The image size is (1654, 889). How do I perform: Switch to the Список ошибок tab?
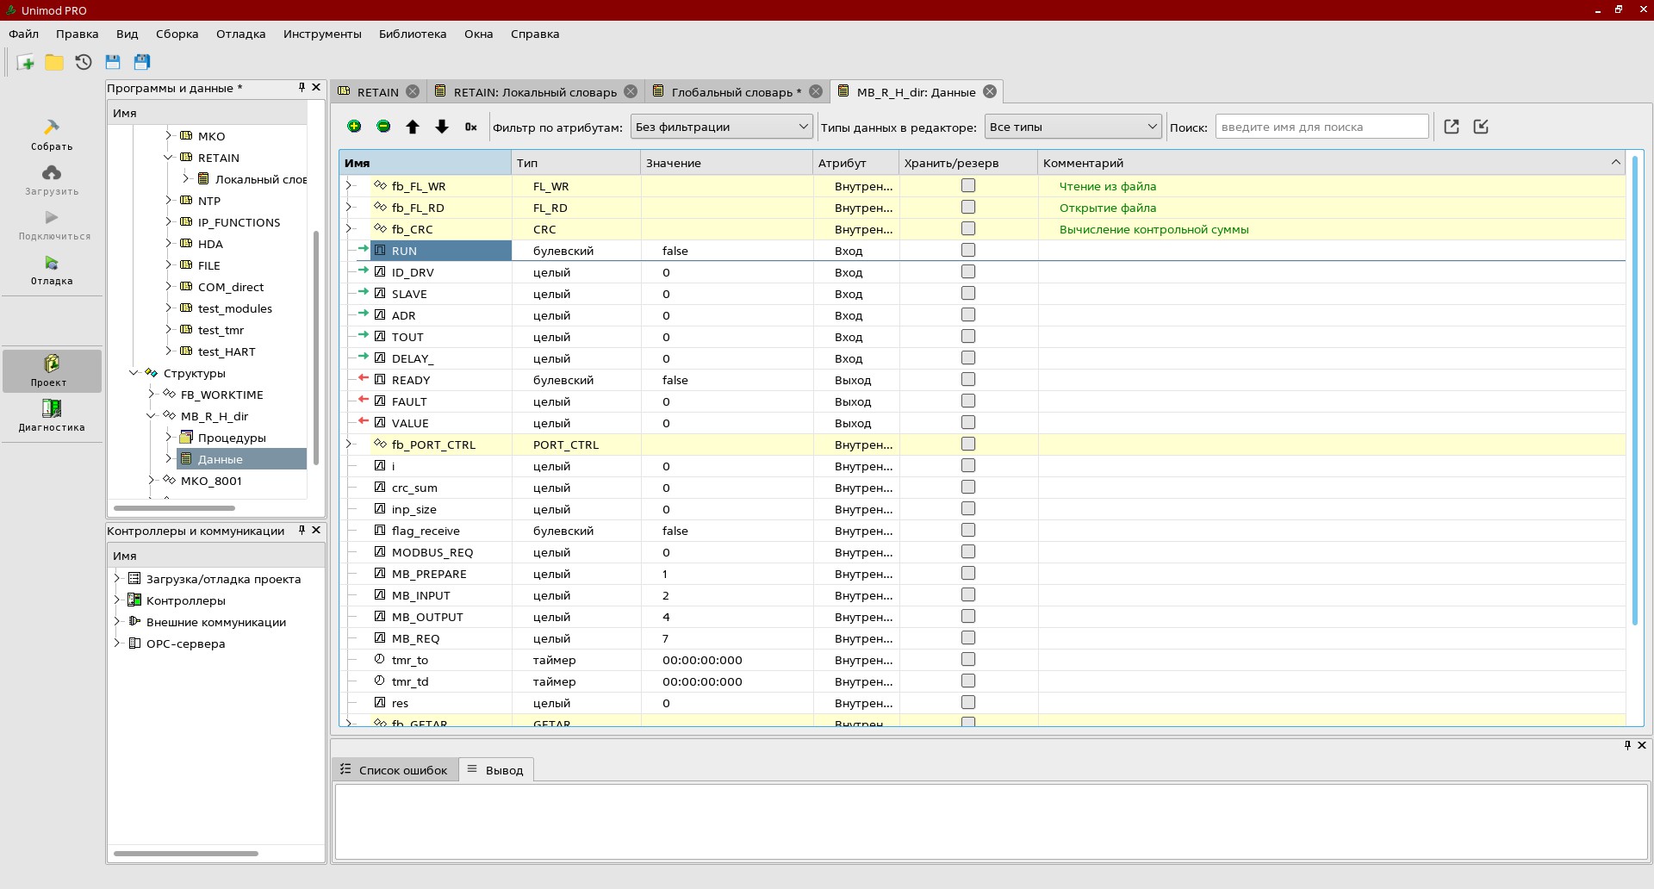pyautogui.click(x=395, y=770)
